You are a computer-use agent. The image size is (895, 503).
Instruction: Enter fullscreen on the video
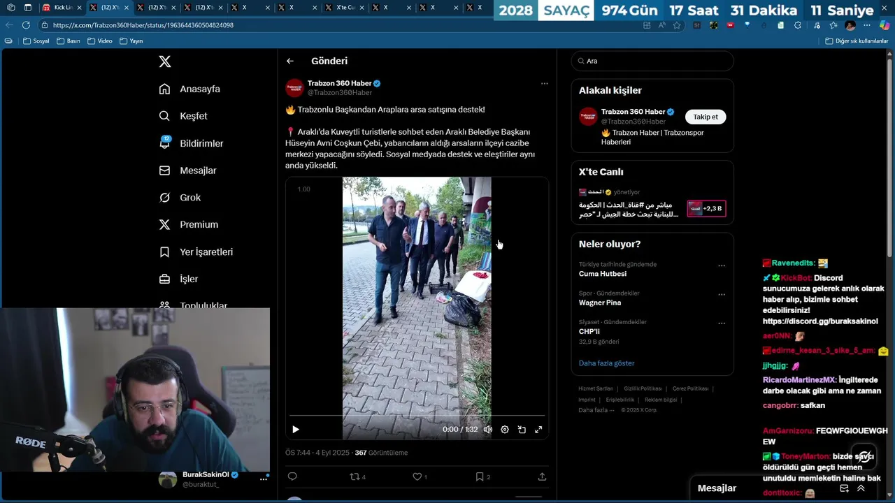[538, 430]
